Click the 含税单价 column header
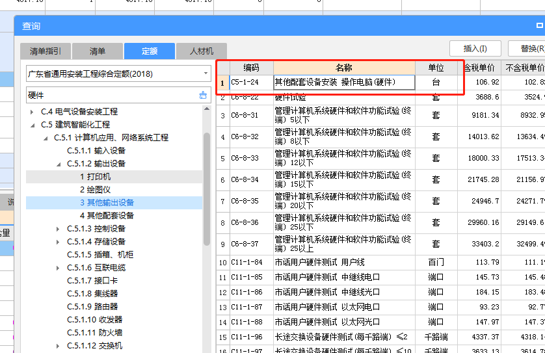This screenshot has width=545, height=353. tap(480, 68)
